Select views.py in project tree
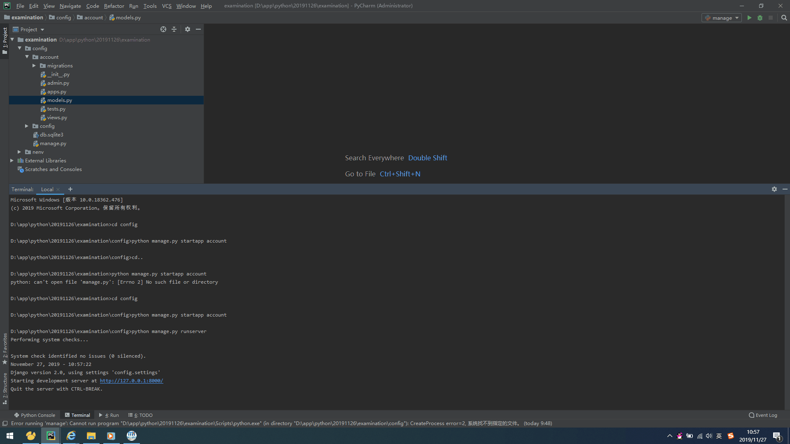The height and width of the screenshot is (444, 790). [x=57, y=118]
